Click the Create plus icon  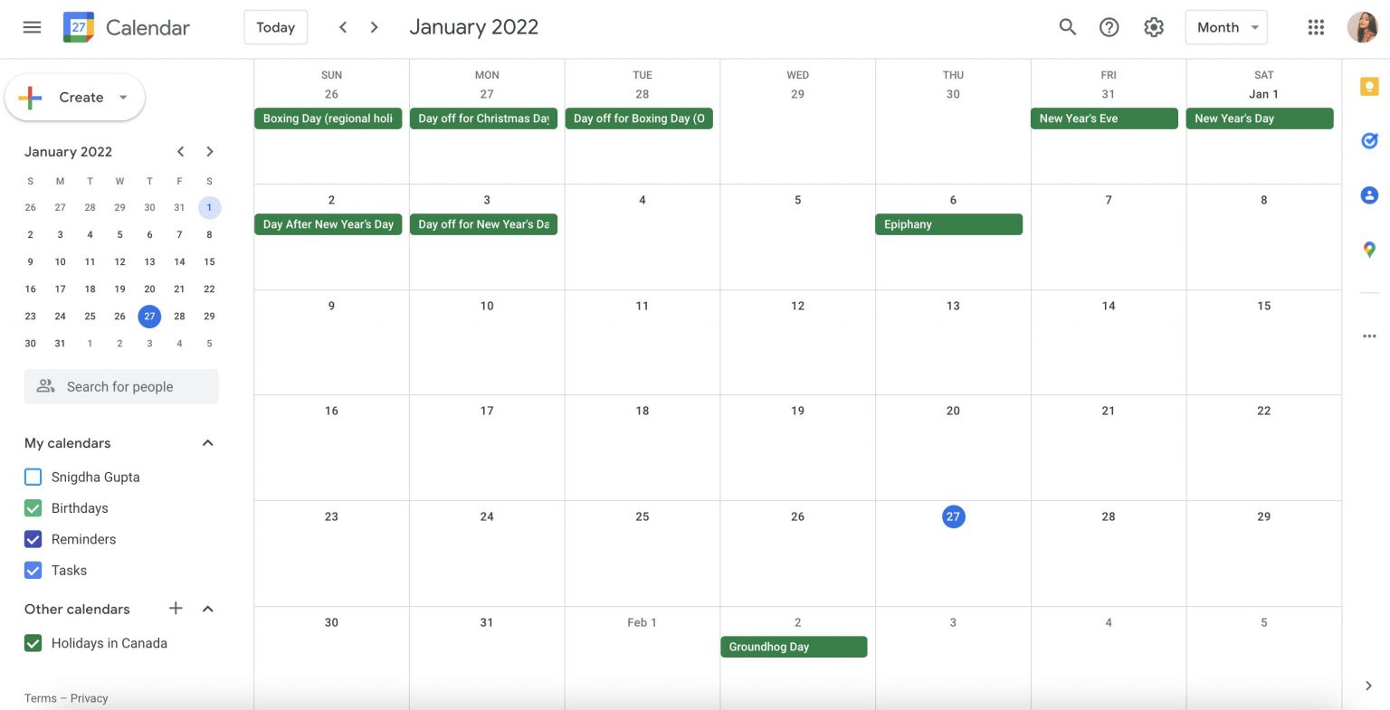[x=31, y=98]
